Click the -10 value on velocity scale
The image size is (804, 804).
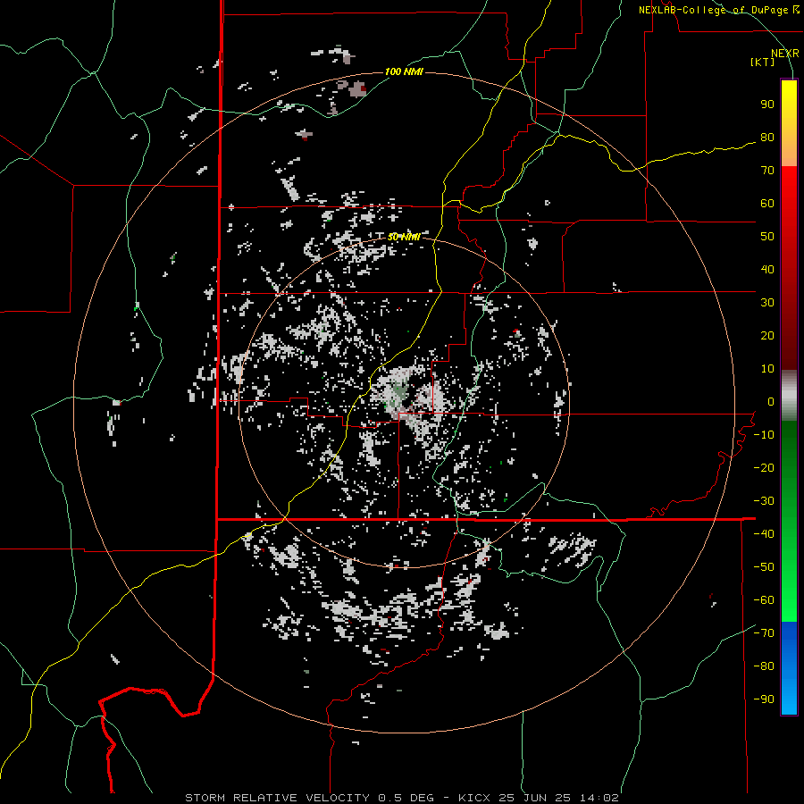click(x=764, y=435)
